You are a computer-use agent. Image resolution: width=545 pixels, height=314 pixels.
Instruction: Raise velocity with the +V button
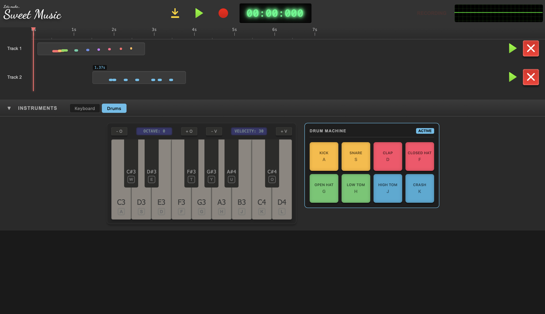coord(284,131)
